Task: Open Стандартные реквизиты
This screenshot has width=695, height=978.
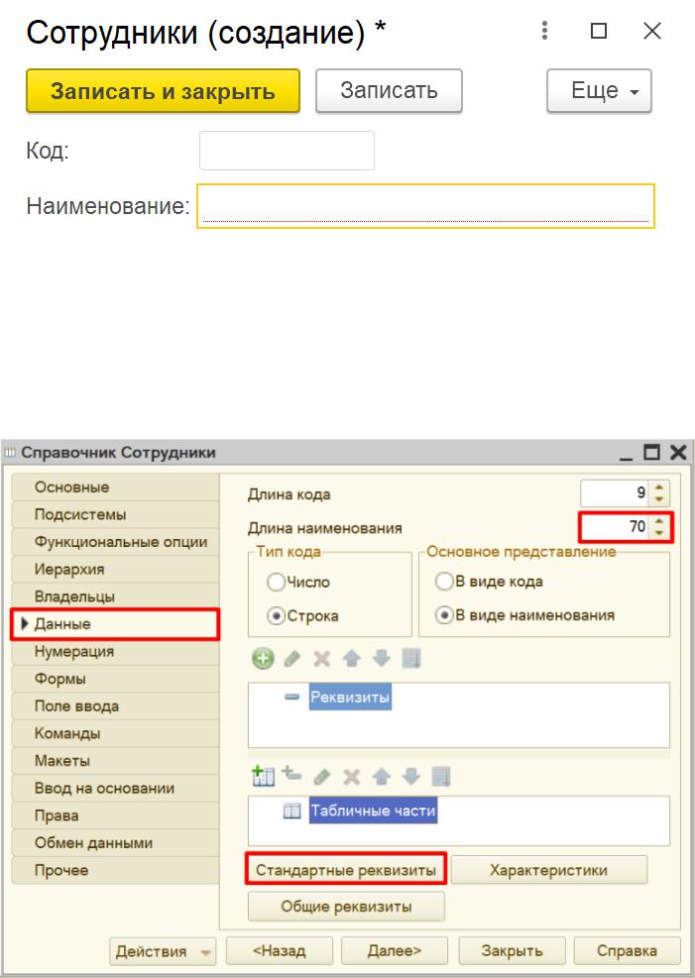Action: coord(346,869)
